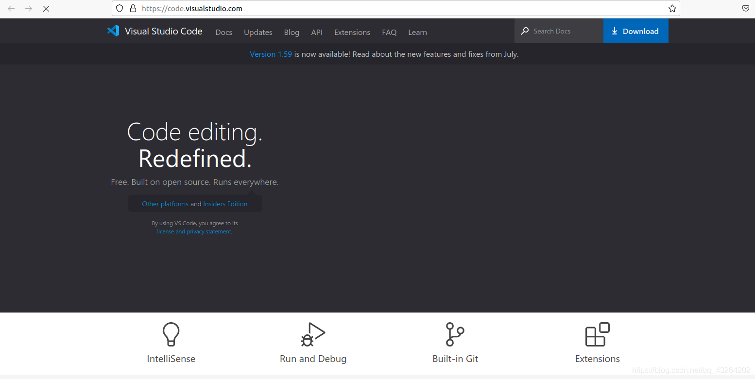Viewport: 755px width, 379px height.
Task: Click the browser back arrow
Action: pos(11,9)
